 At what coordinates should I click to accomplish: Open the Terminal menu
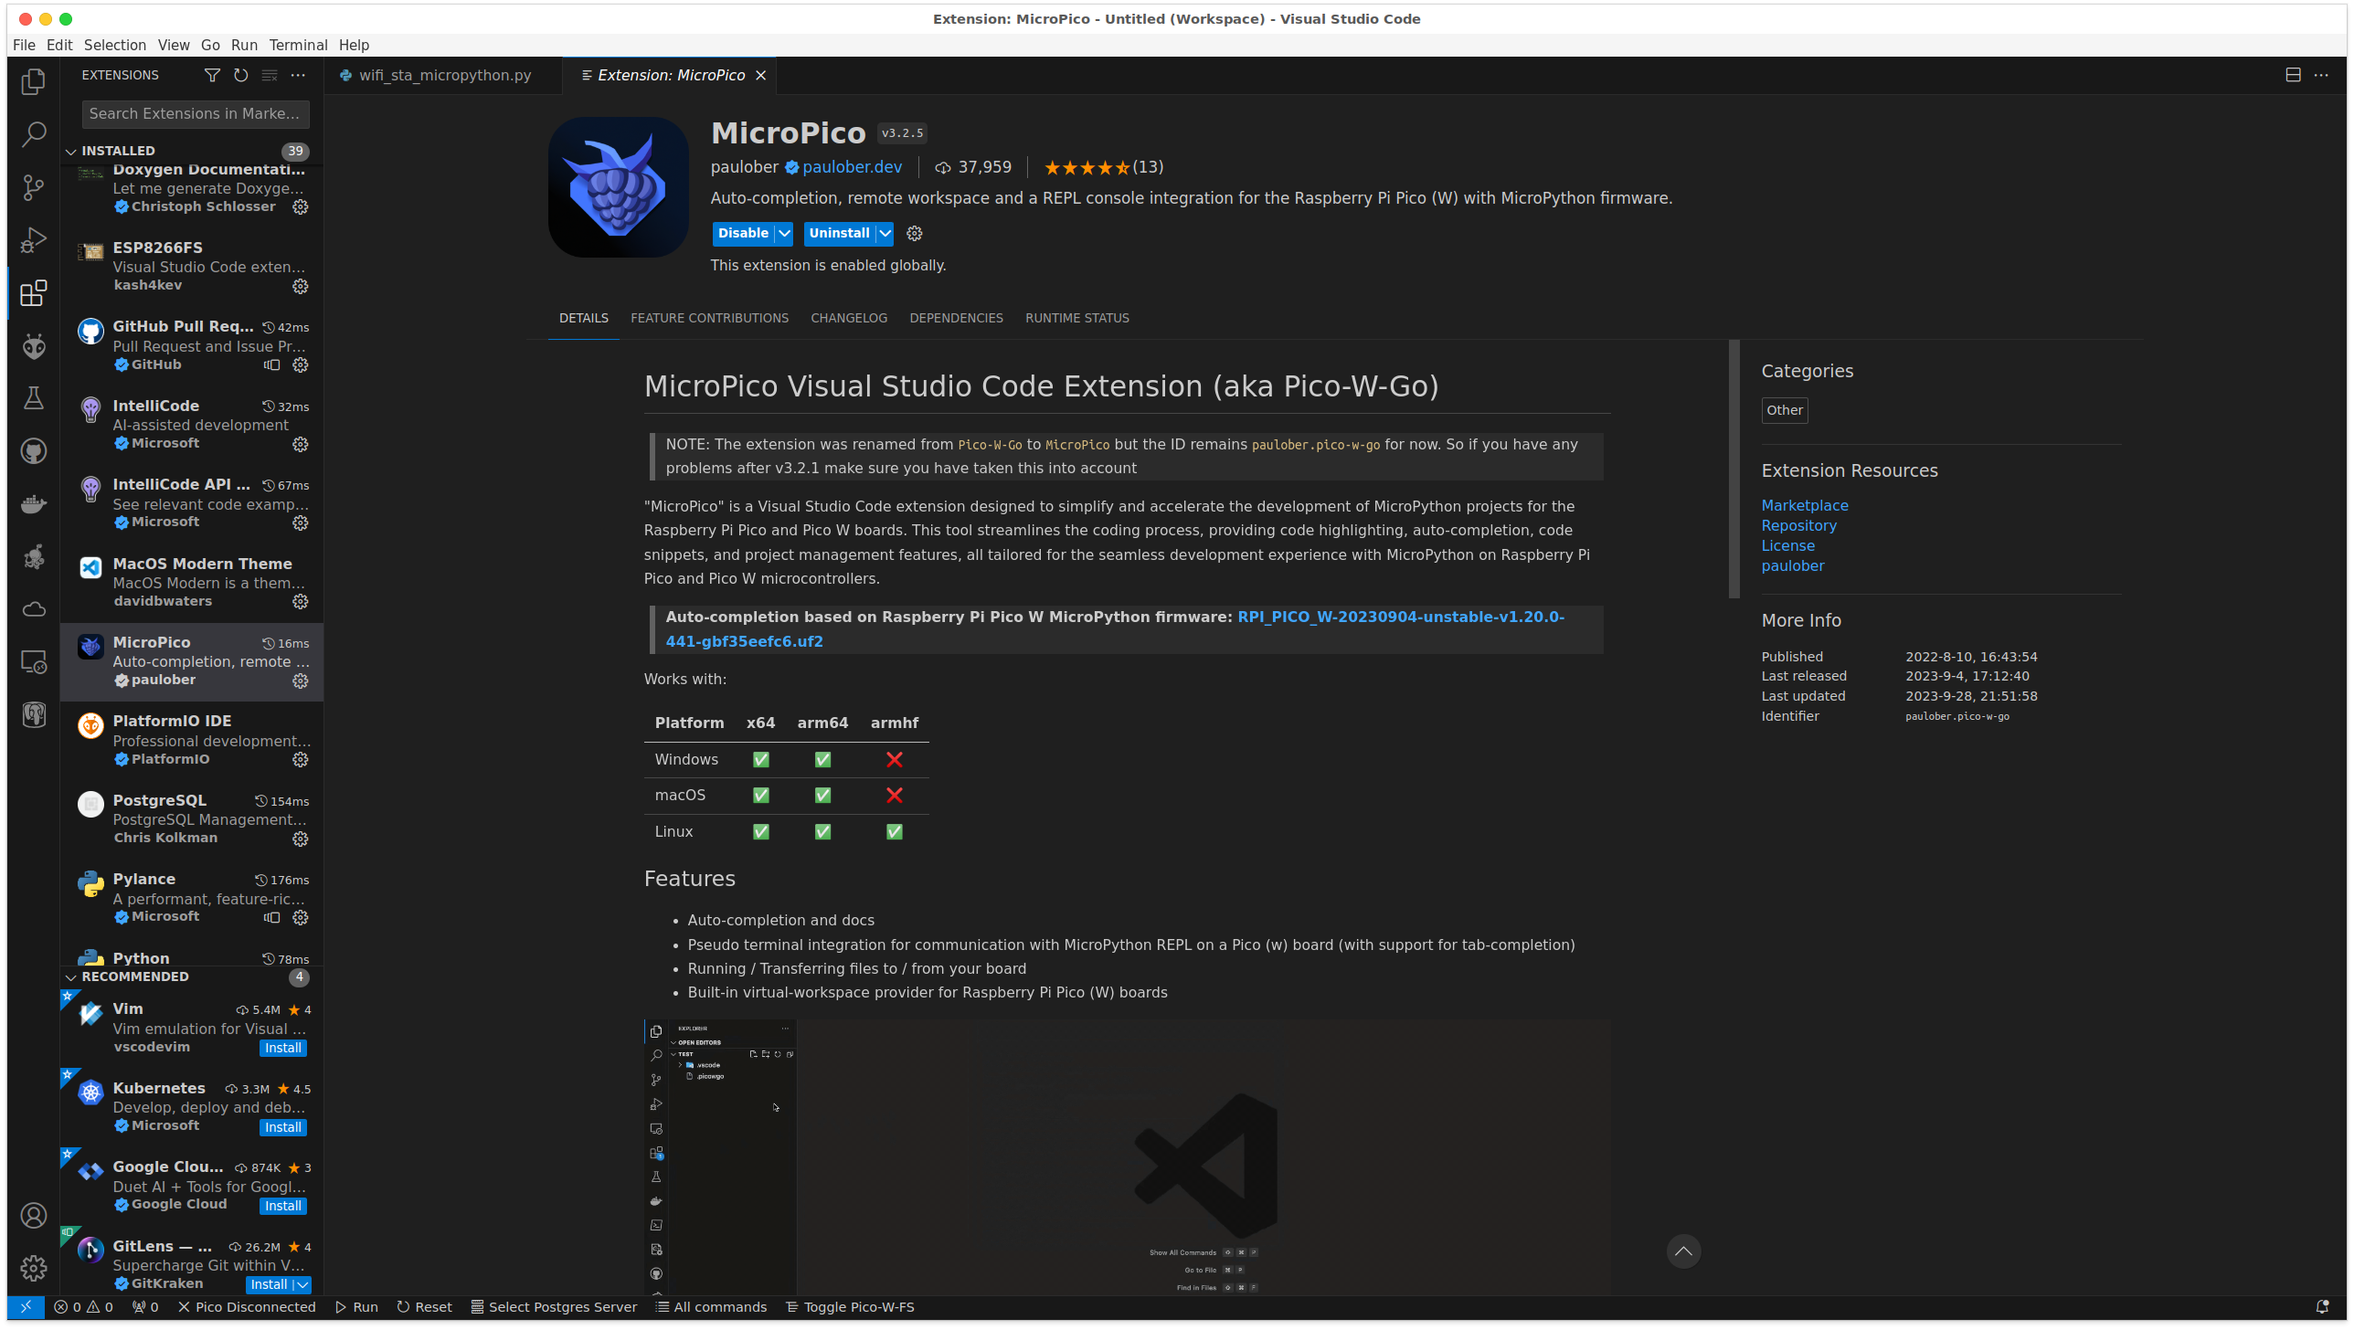click(x=297, y=45)
